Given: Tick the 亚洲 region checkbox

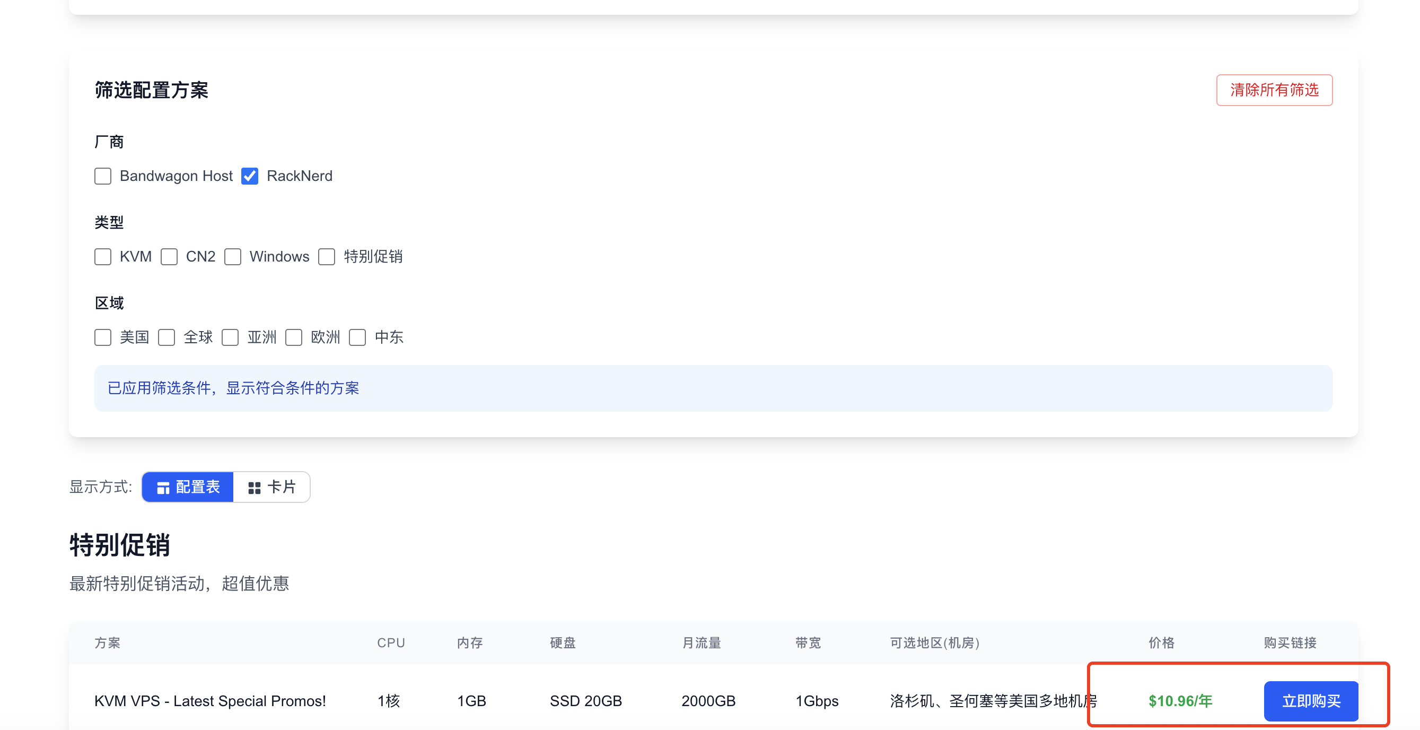Looking at the screenshot, I should click(x=230, y=337).
